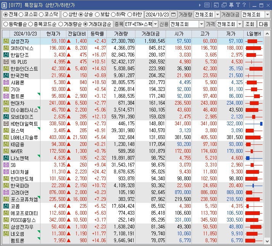The height and width of the screenshot is (246, 272).
Task: Sort by the 현재가 column header
Action: (x=53, y=34)
